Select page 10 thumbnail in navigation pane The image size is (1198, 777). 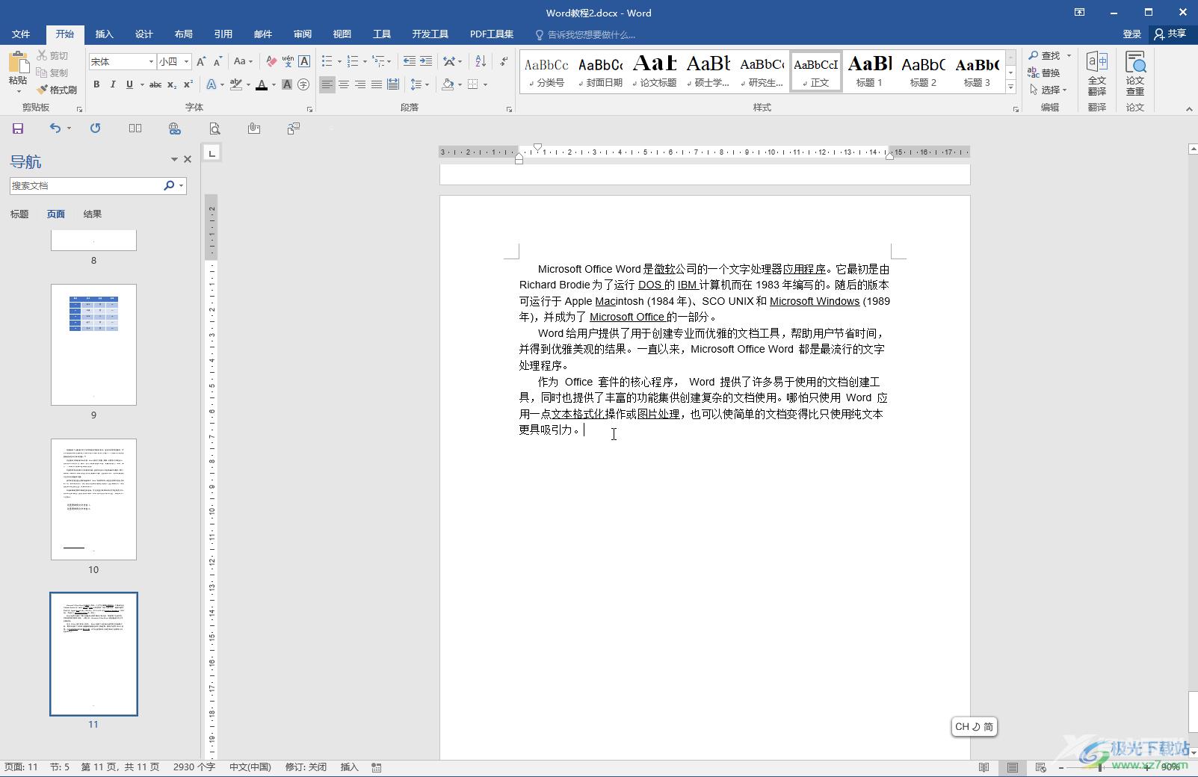click(93, 499)
